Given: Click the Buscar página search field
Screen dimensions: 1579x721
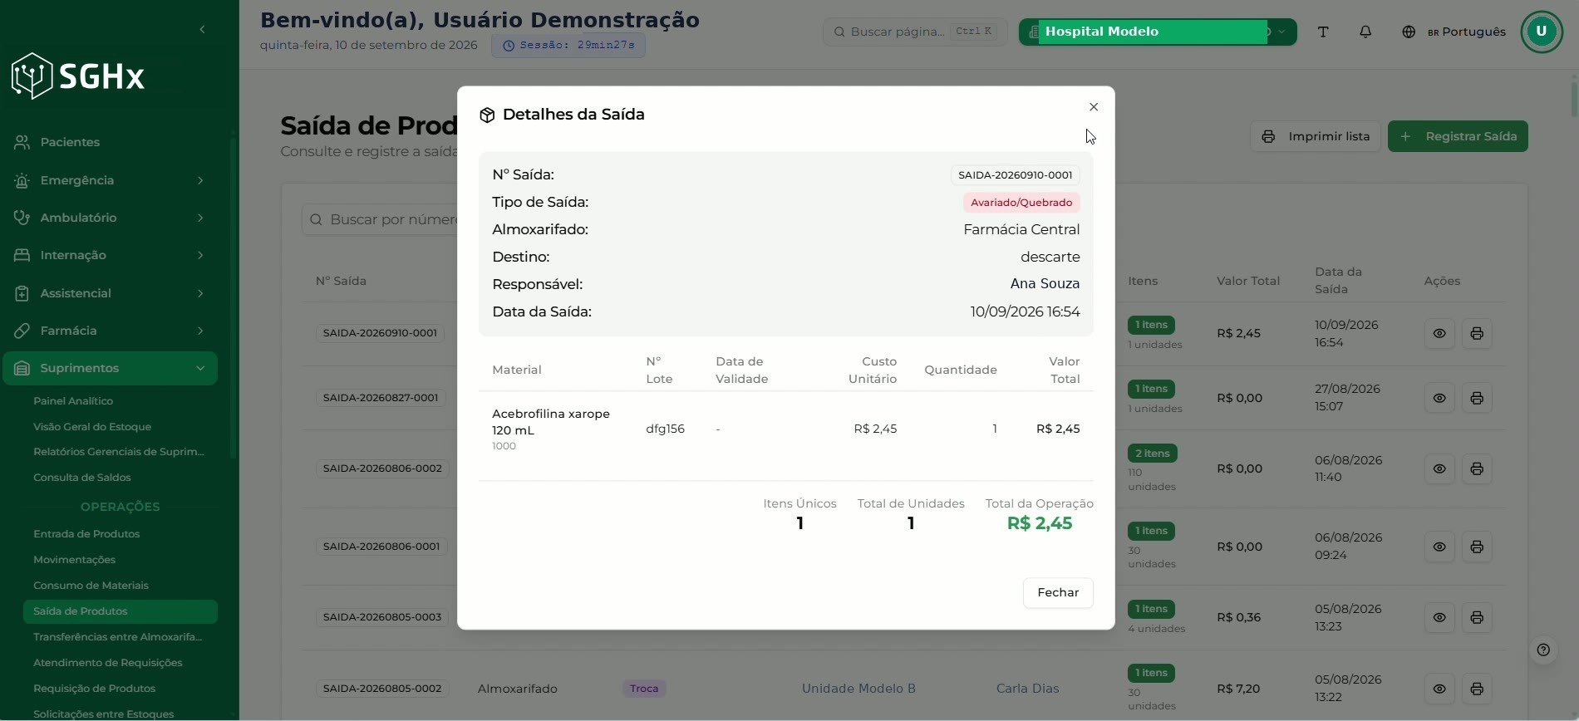Looking at the screenshot, I should [915, 32].
